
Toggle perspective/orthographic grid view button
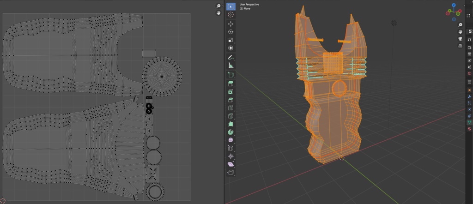coord(461,46)
